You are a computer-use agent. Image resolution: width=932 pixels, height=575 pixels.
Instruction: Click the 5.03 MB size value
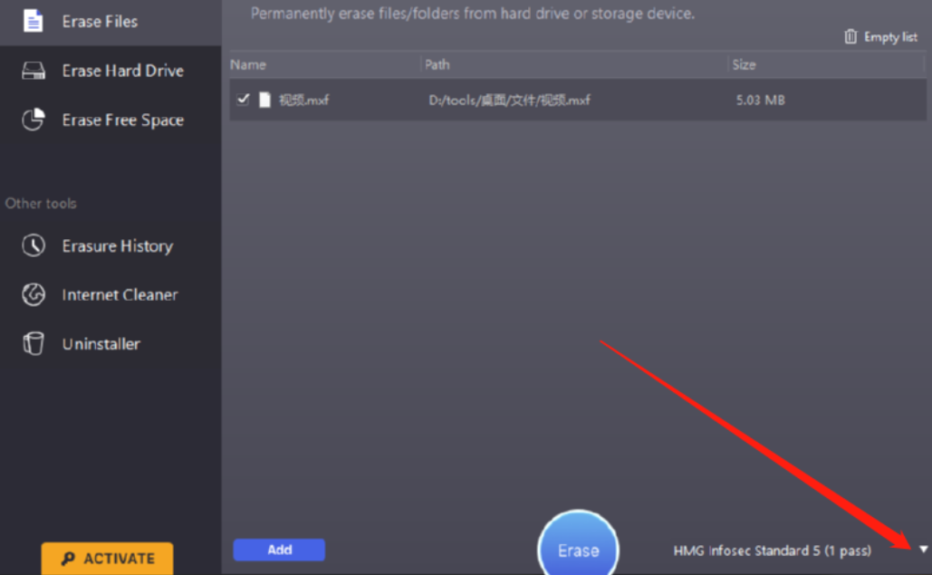click(761, 100)
